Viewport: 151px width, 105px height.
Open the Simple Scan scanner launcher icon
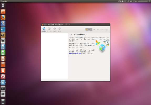3,41
